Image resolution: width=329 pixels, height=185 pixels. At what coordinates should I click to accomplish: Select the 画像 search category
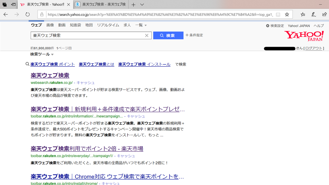click(x=50, y=25)
